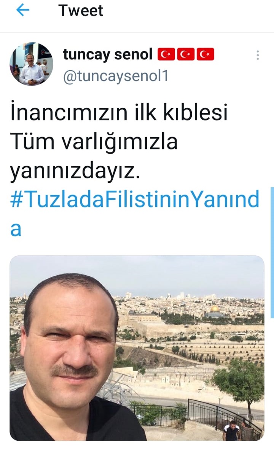Viewport: 274px width, 451px height.
Task: Tap the display name tuncay senol
Action: click(108, 55)
